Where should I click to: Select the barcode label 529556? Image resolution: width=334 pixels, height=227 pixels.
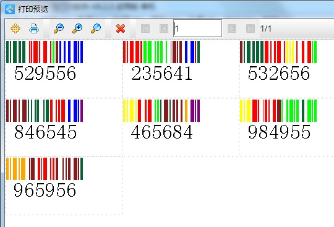(x=45, y=61)
